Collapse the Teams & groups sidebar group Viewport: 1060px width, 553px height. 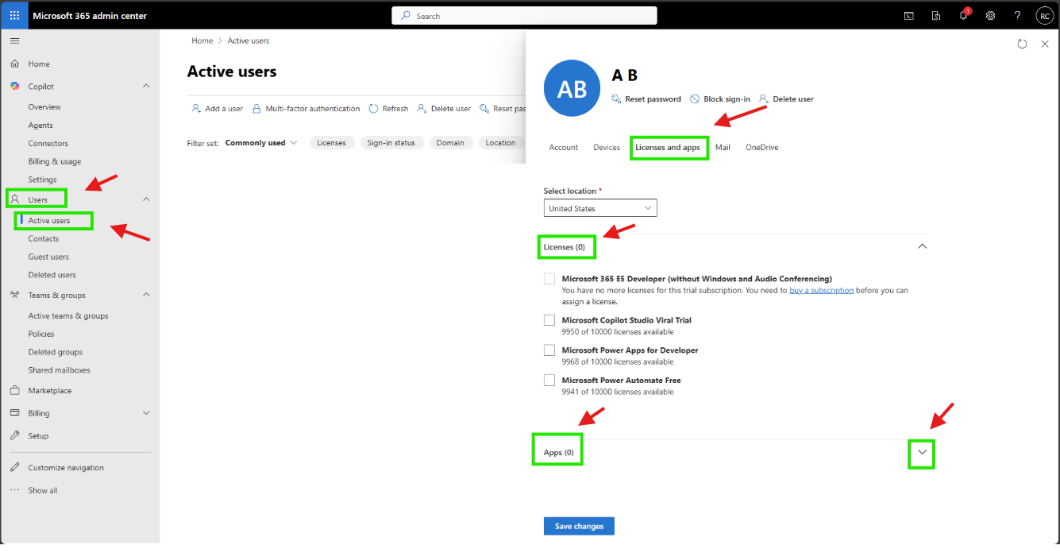(x=146, y=295)
